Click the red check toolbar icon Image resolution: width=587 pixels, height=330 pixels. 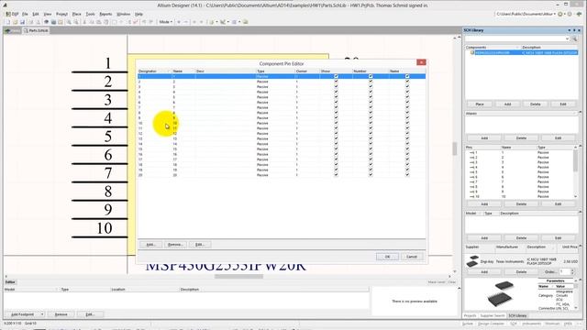[x=136, y=22]
